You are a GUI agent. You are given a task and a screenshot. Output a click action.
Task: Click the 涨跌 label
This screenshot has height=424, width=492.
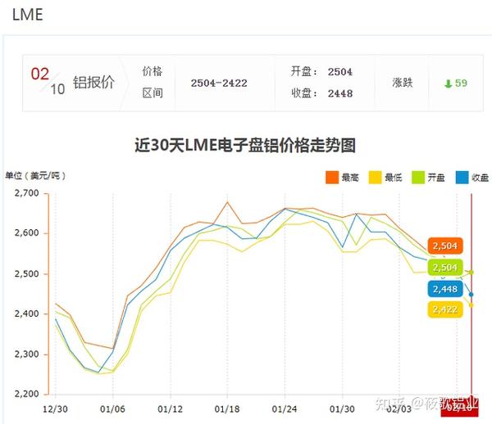[x=403, y=83]
